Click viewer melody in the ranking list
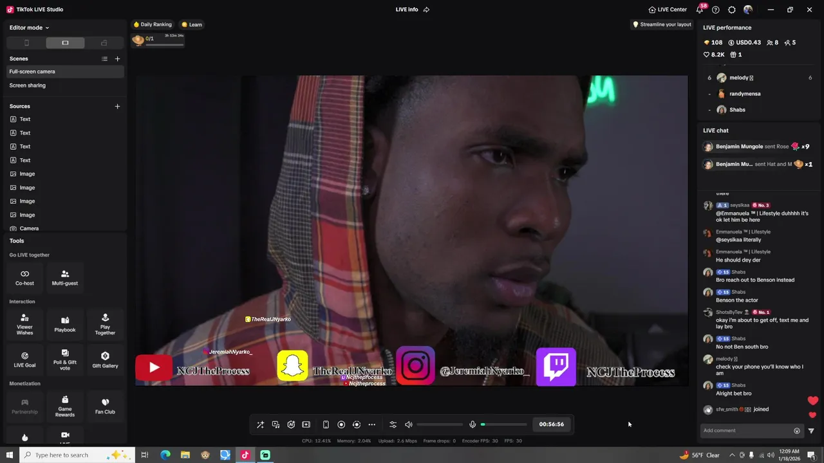Screen dimensions: 824x463 [760, 78]
